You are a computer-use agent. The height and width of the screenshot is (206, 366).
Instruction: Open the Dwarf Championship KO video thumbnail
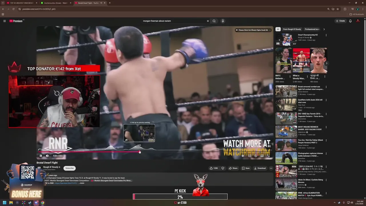click(x=286, y=39)
